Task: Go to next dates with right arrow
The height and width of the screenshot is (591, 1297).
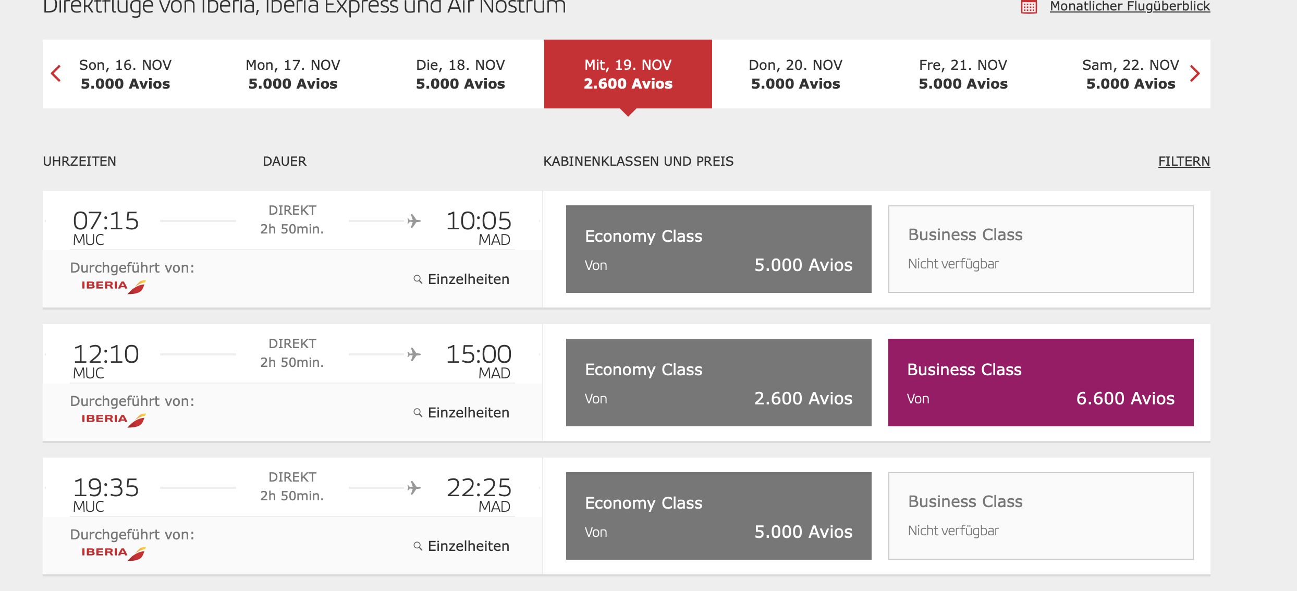Action: [1195, 73]
